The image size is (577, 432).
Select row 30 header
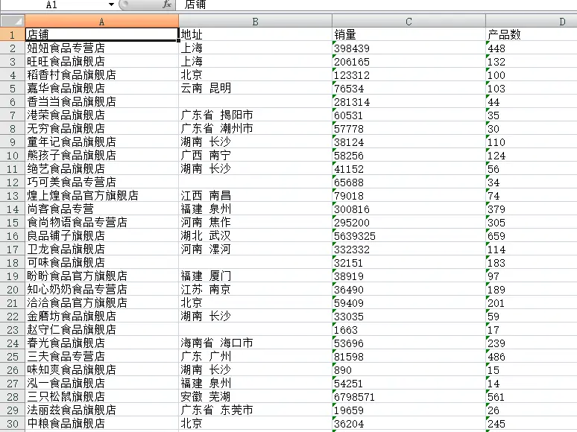coord(13,424)
